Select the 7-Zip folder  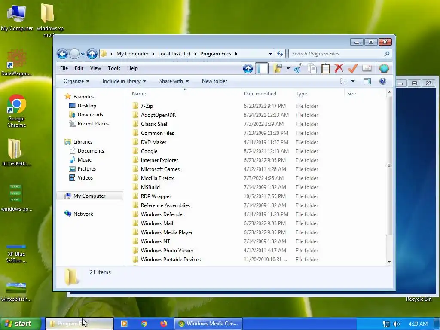coord(147,106)
